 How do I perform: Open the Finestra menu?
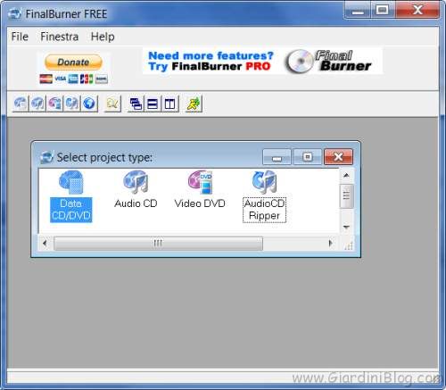pyautogui.click(x=60, y=37)
